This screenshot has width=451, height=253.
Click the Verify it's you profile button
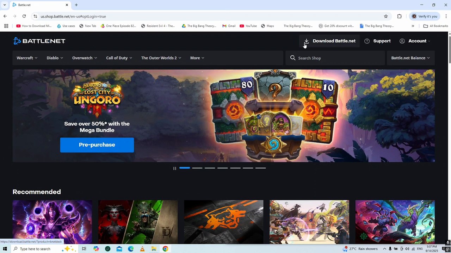(x=425, y=16)
